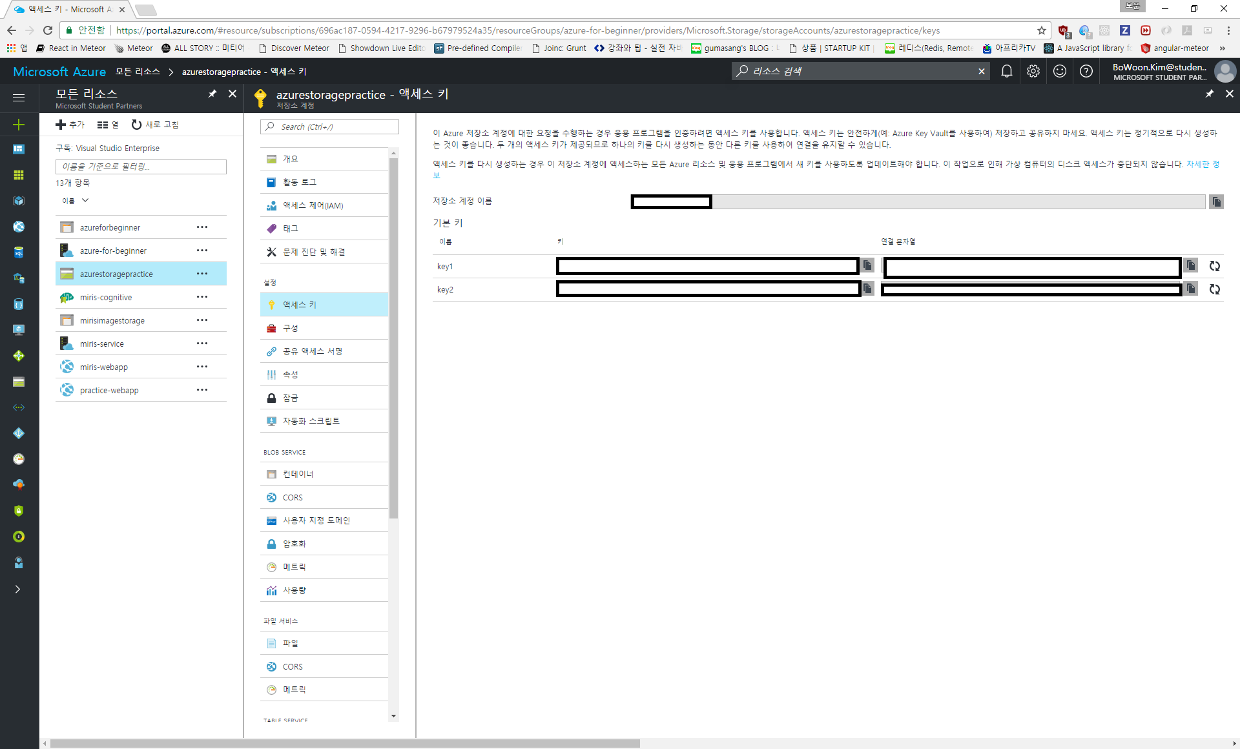
Task: Open more options for miris-service
Action: 202,344
